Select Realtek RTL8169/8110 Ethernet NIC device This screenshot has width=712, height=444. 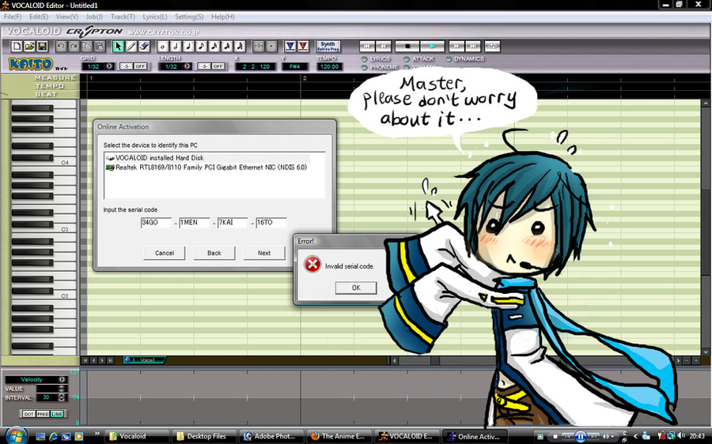pyautogui.click(x=207, y=167)
